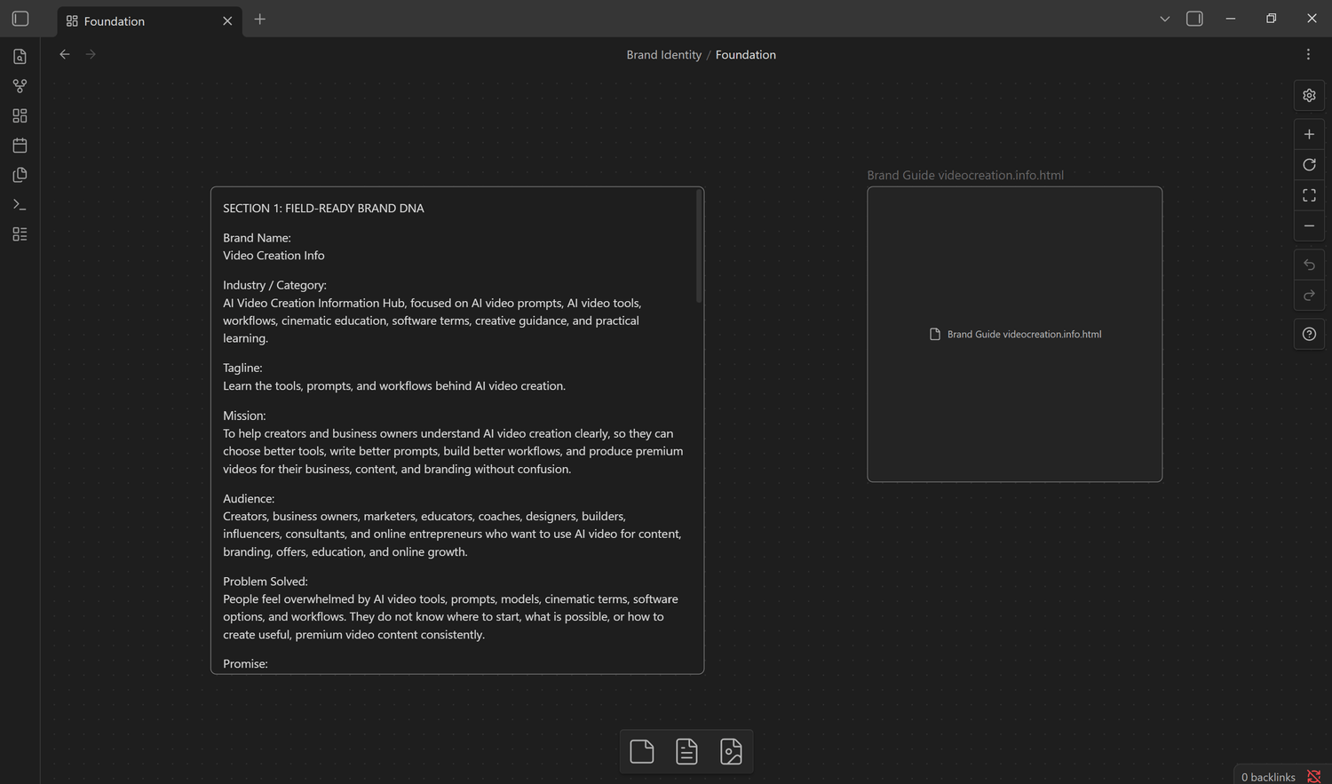Viewport: 1332px width, 784px height.
Task: Insert template via ribbon icon
Action: (x=20, y=175)
